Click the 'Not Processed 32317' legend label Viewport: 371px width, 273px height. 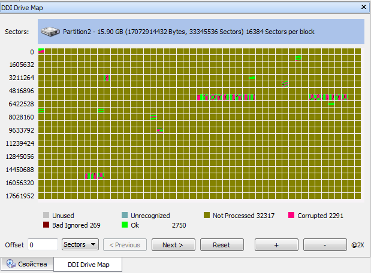pyautogui.click(x=243, y=216)
